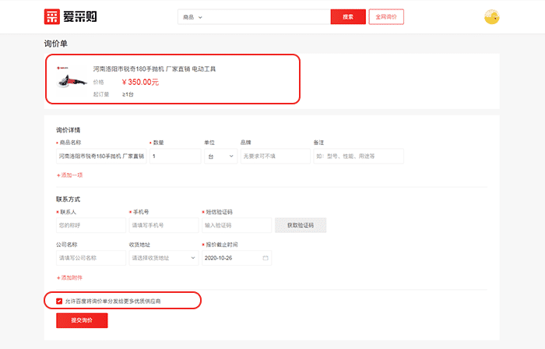Click the 联系人 name input field
Image resolution: width=545 pixels, height=349 pixels.
[x=90, y=225]
